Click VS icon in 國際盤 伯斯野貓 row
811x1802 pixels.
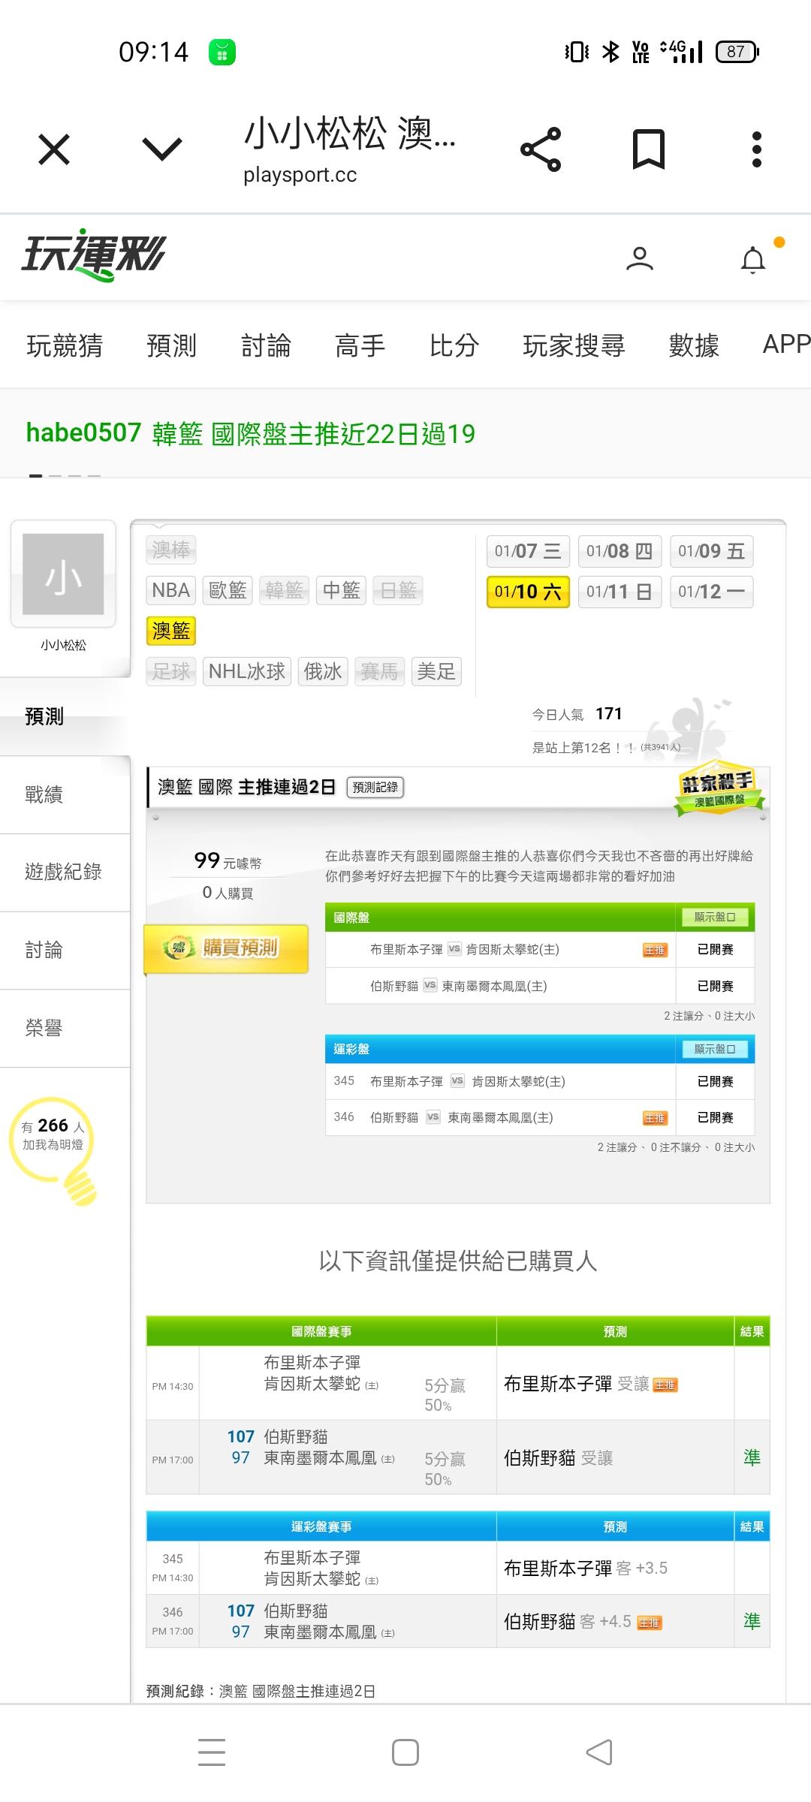(430, 986)
